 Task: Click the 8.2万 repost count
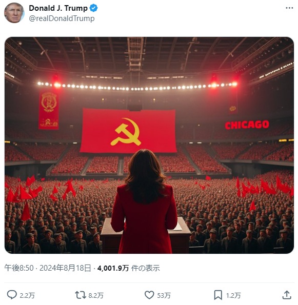point(96,295)
